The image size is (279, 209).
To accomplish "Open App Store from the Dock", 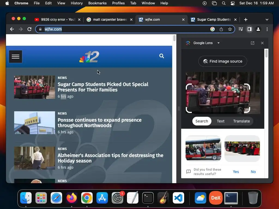I will pyautogui.click(x=102, y=198).
